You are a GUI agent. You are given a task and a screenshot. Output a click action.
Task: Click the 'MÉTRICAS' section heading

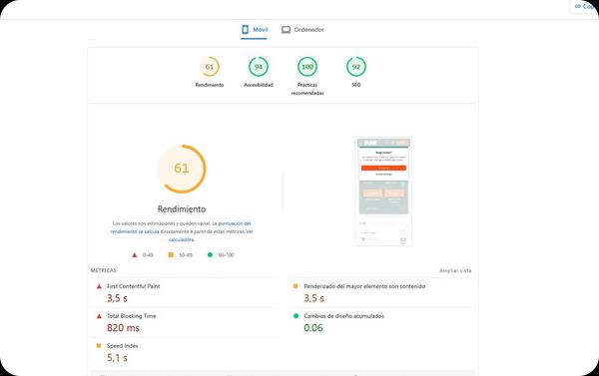point(104,270)
